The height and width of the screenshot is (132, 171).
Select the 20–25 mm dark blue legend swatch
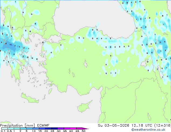48,128
